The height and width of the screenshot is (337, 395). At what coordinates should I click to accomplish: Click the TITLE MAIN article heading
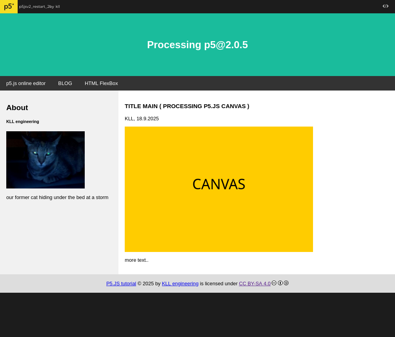(x=187, y=106)
